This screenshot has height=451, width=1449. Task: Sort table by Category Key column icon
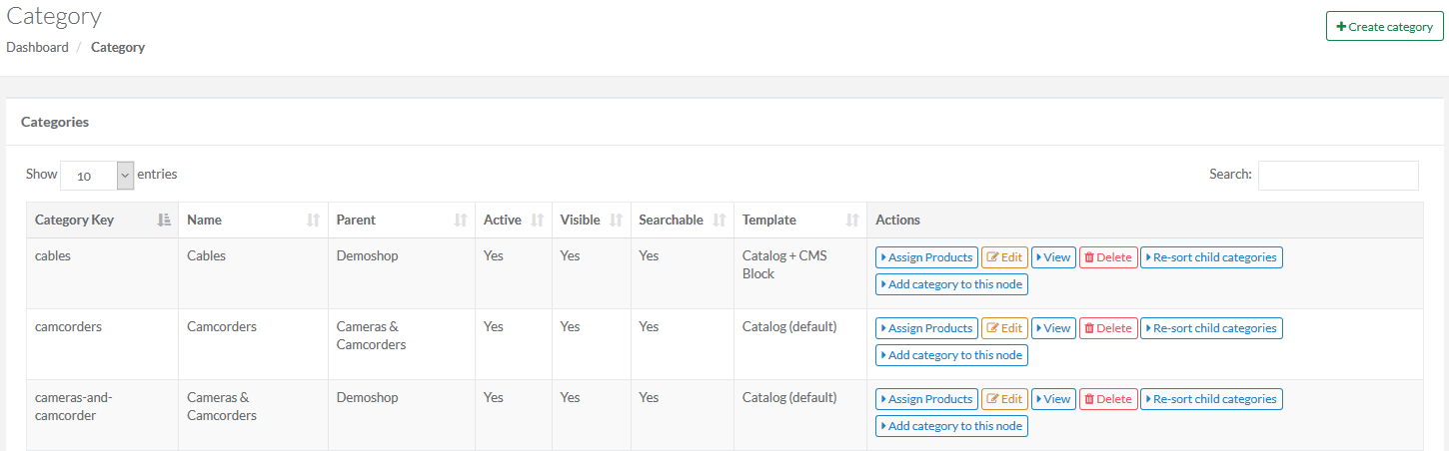[x=165, y=221]
